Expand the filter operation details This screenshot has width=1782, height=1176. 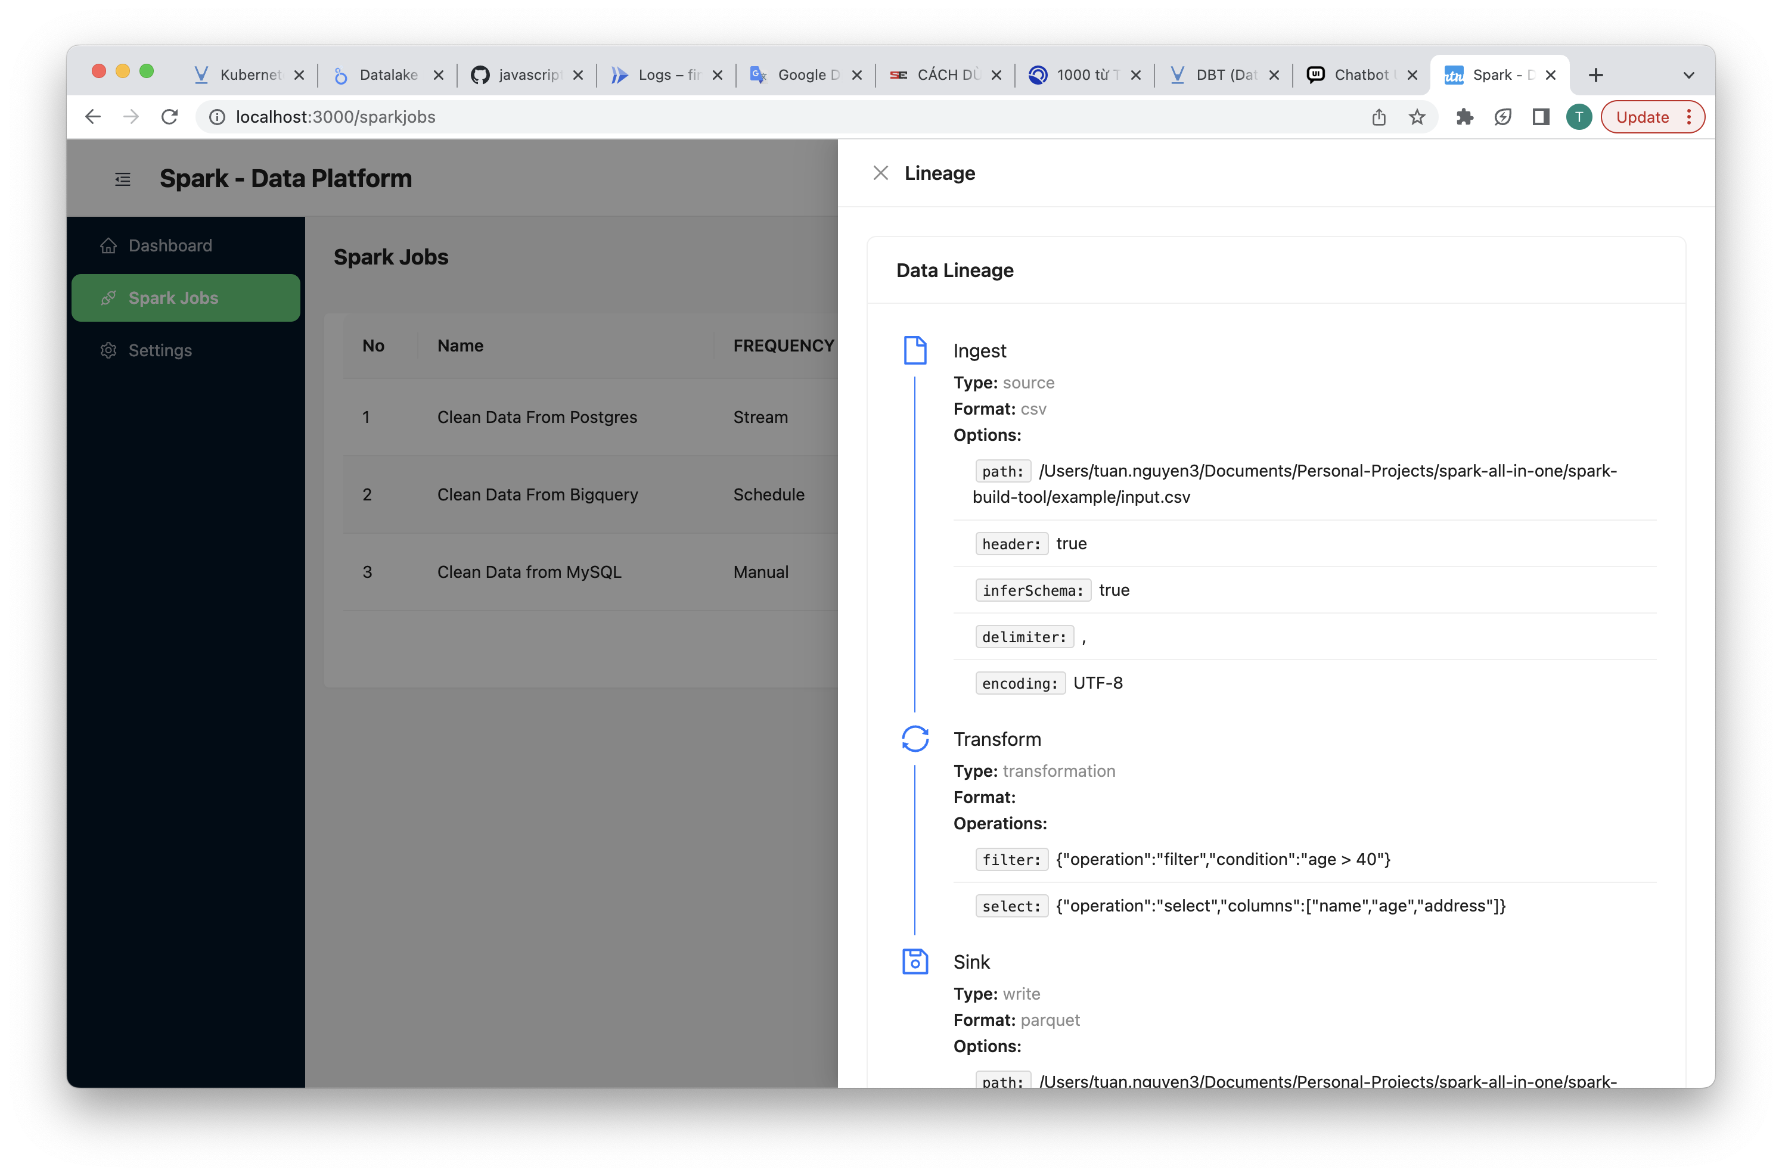tap(1008, 858)
